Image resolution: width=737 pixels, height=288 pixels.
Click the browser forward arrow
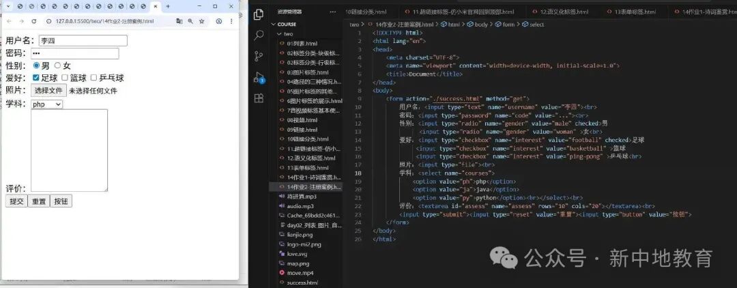click(x=21, y=21)
